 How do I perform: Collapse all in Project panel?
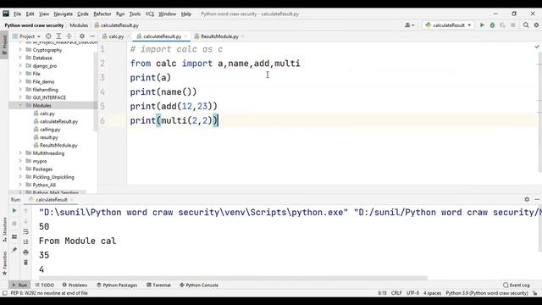tap(69, 36)
